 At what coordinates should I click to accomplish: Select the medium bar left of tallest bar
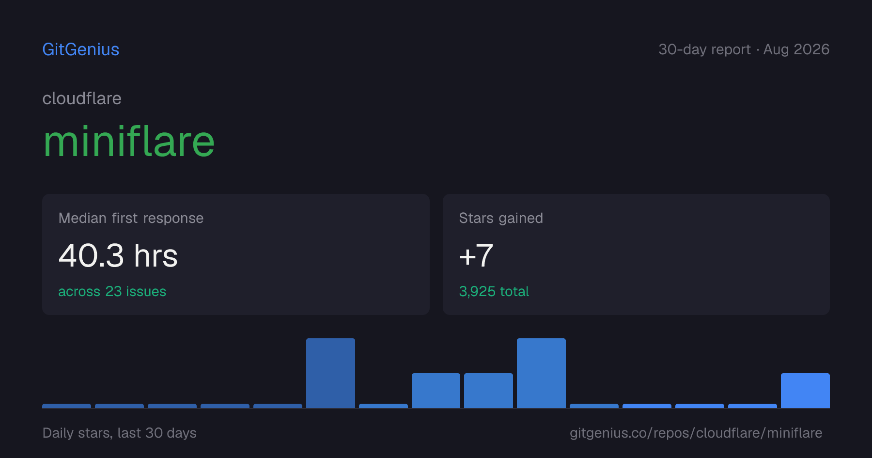[488, 391]
